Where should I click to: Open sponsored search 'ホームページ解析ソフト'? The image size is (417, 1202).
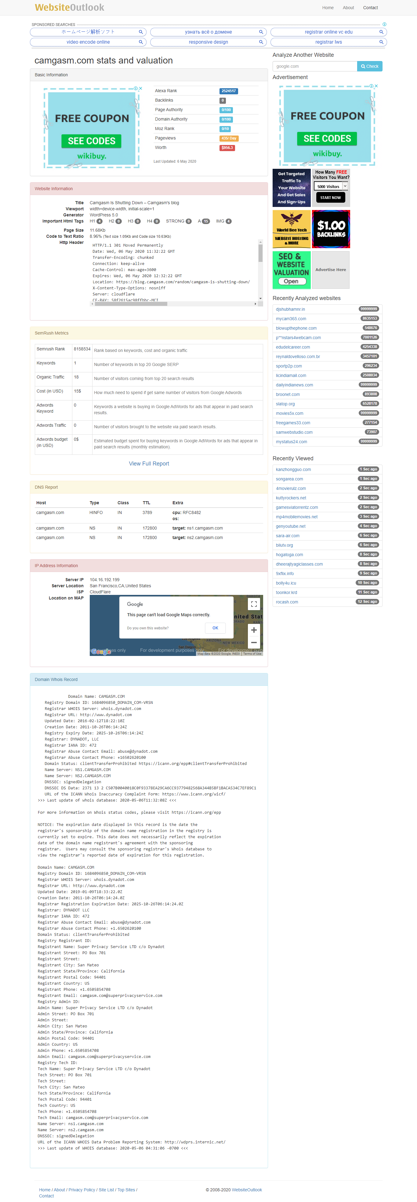point(88,32)
